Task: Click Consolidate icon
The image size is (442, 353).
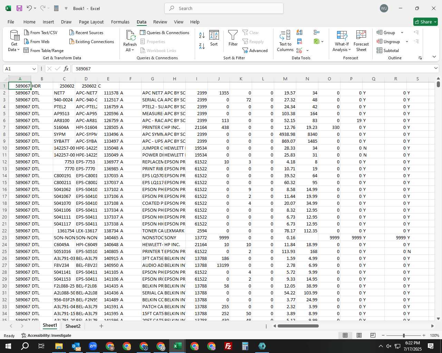Action: tap(317, 32)
